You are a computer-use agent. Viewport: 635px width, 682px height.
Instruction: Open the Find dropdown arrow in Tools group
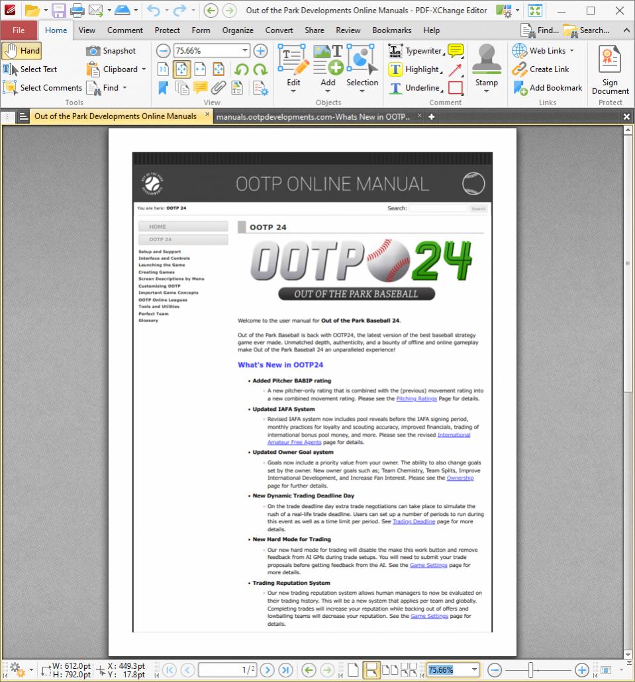tap(124, 87)
